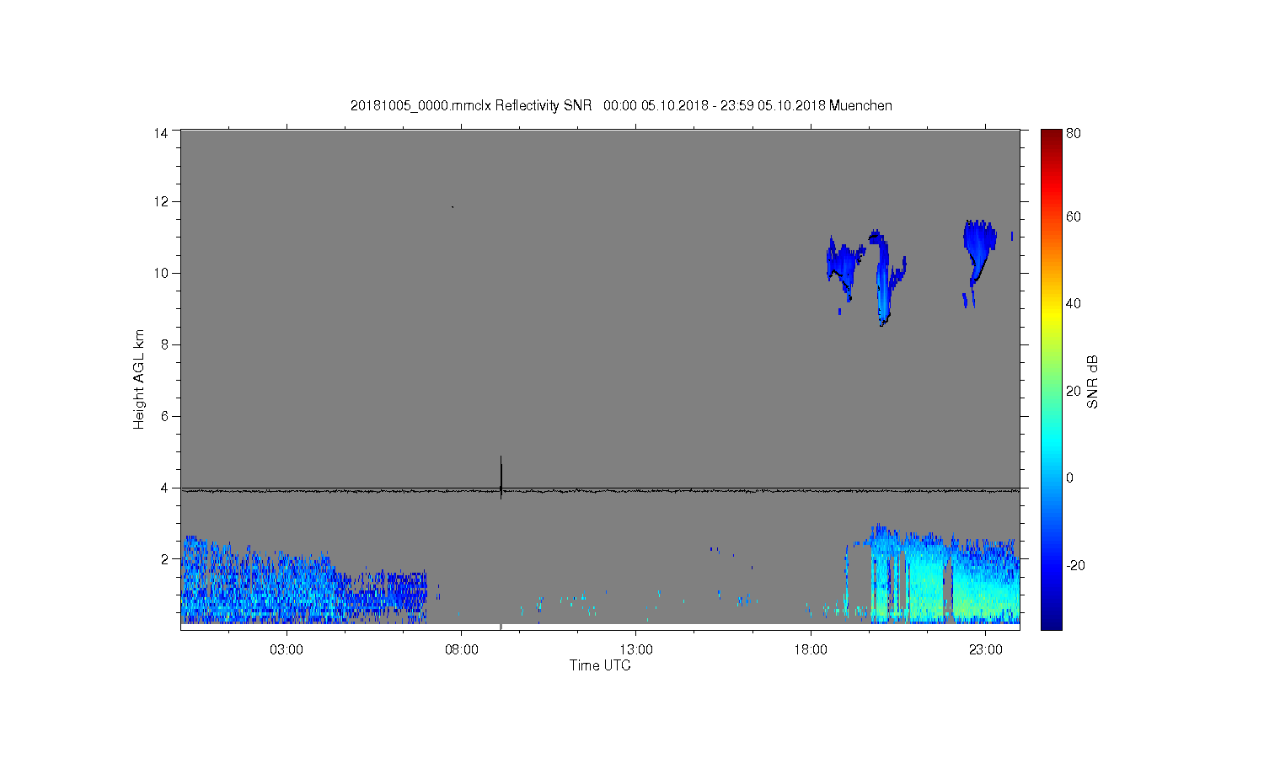
Task: Click the '8' height axis label
Action: [165, 344]
